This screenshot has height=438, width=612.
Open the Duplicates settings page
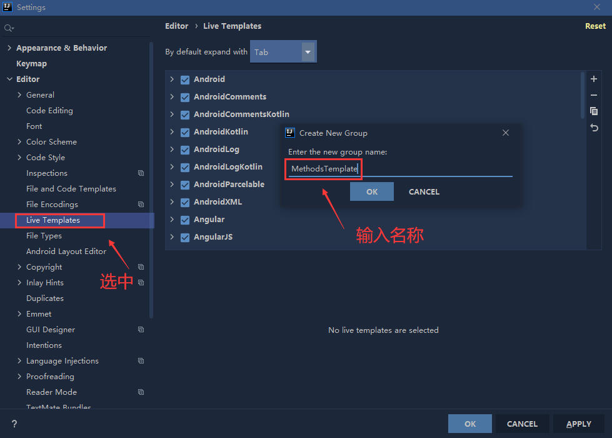45,298
